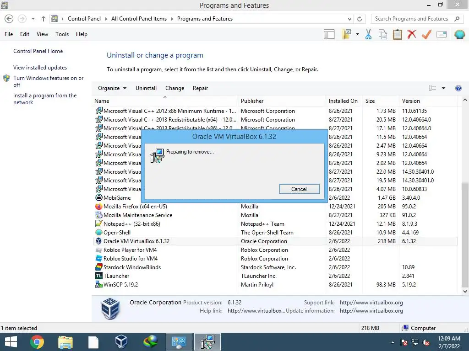
Task: Click the orange checkmark Properties icon
Action: tap(426, 34)
